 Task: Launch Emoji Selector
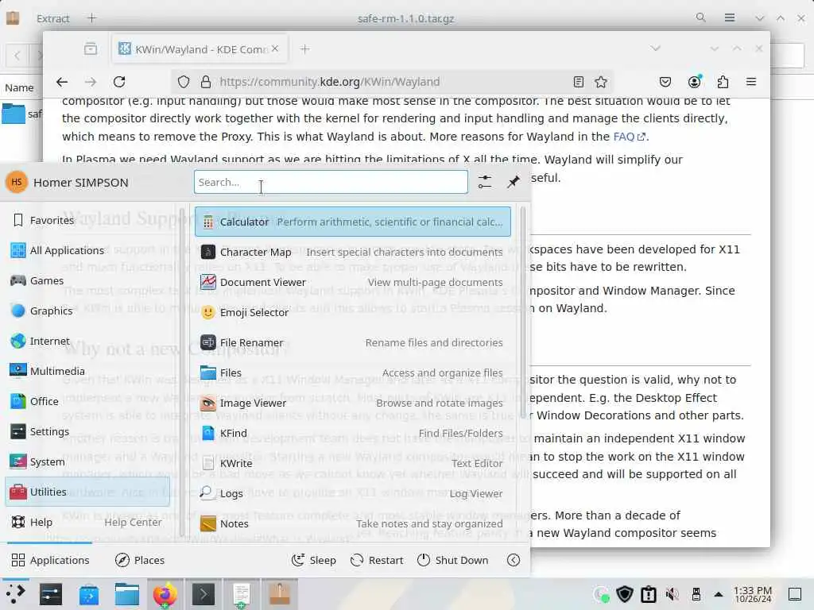click(x=352, y=312)
